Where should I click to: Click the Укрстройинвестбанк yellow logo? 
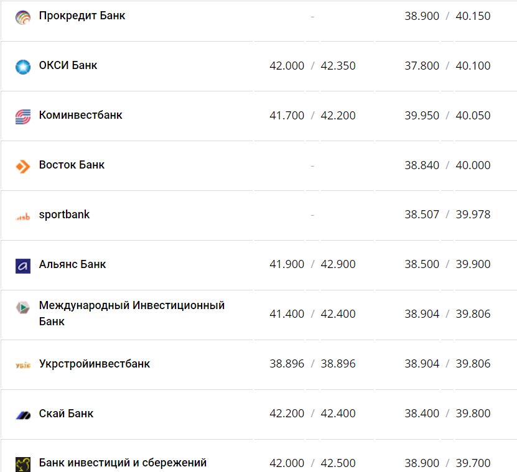point(23,366)
